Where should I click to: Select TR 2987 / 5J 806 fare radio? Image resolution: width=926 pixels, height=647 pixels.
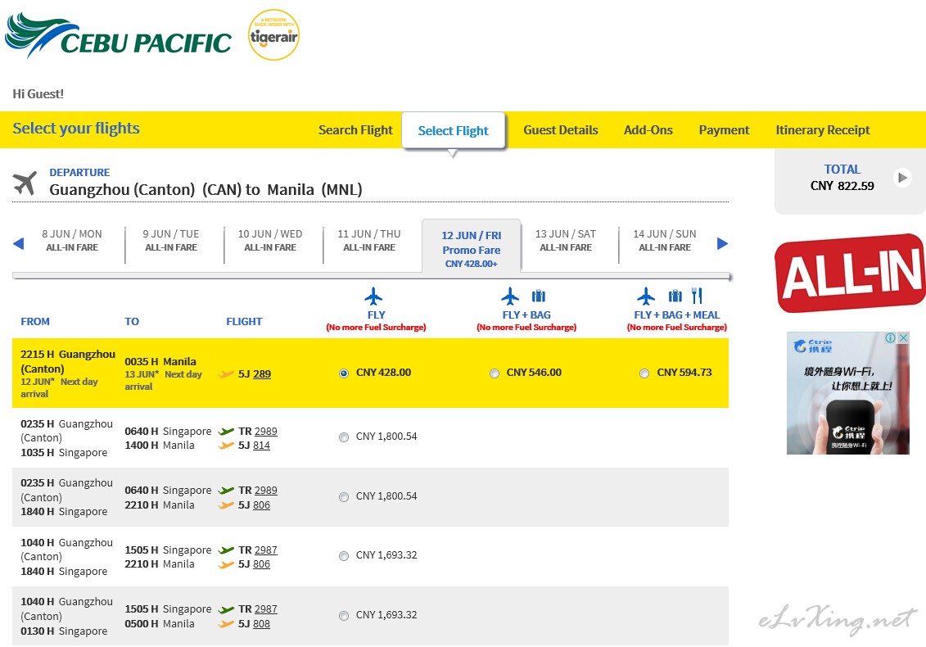coord(344,556)
